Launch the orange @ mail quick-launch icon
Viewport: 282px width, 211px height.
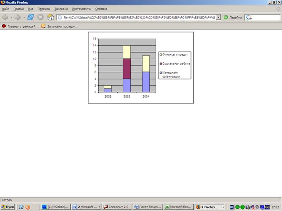28,207
